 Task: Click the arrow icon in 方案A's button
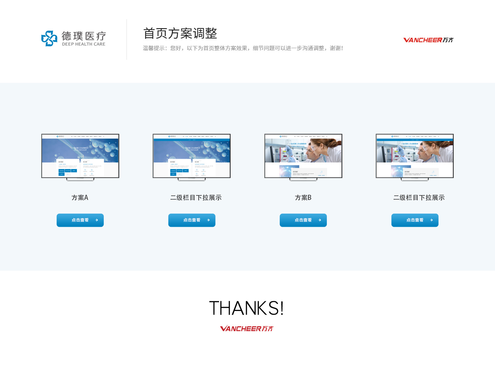(x=97, y=220)
